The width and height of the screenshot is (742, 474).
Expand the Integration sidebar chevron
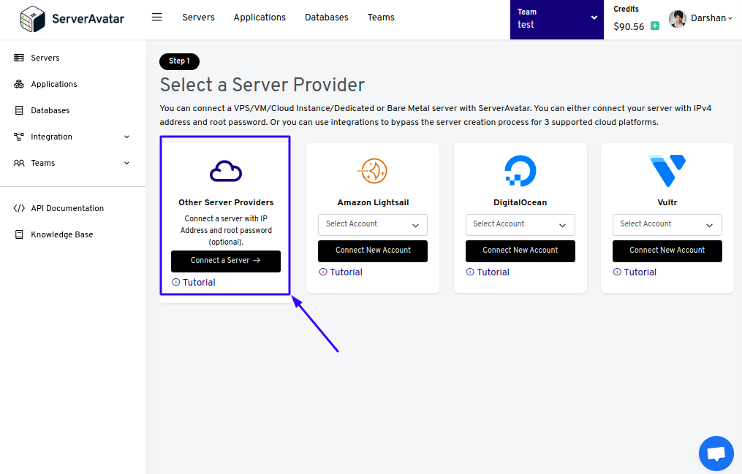(126, 137)
